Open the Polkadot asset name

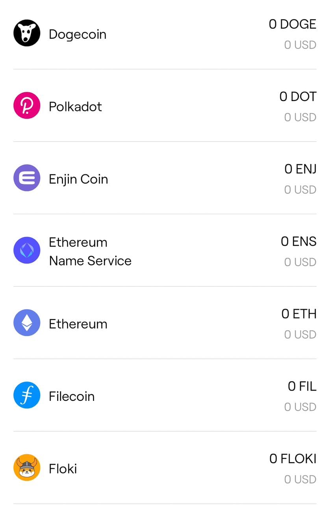pyautogui.click(x=75, y=107)
